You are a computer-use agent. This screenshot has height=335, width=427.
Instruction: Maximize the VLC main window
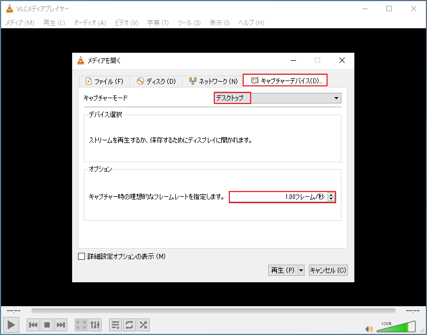(389, 9)
